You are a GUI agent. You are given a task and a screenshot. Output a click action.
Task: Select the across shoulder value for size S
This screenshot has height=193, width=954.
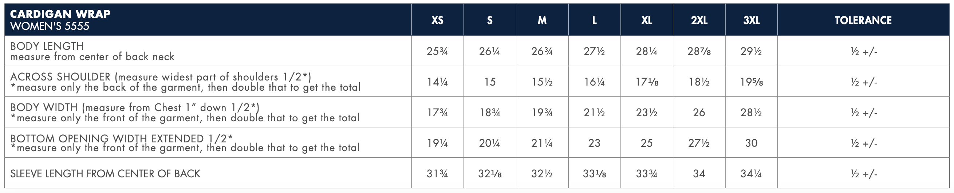coord(490,82)
